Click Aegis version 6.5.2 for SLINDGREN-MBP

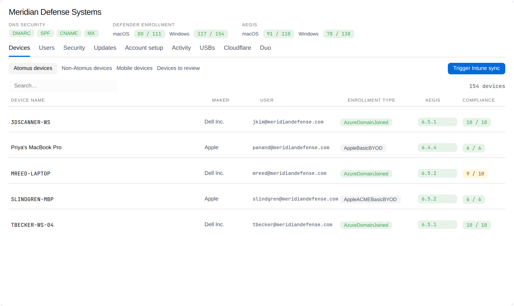point(437,199)
